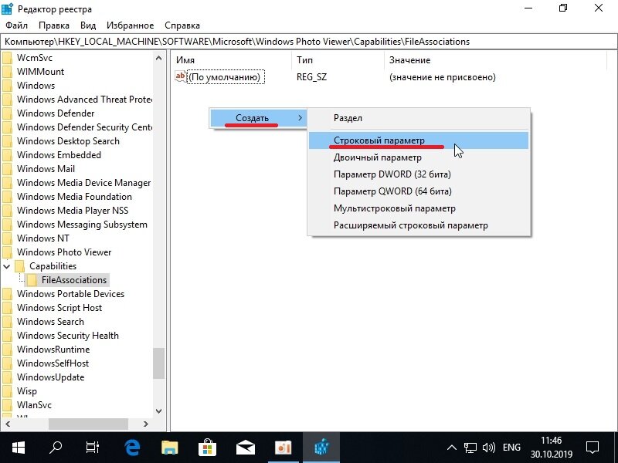This screenshot has height=463, width=618.
Task: Select the Windows NT key
Action: [43, 238]
